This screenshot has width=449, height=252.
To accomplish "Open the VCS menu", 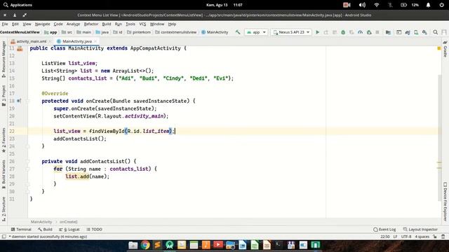I will tap(142, 24).
